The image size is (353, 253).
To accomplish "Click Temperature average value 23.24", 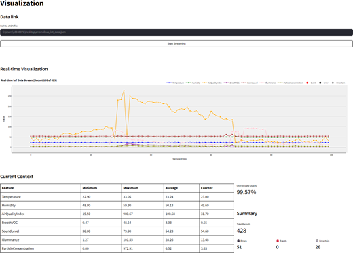I will (169, 197).
